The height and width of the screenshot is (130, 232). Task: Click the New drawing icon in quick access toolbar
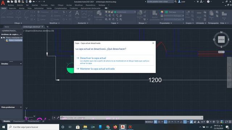(8, 1)
